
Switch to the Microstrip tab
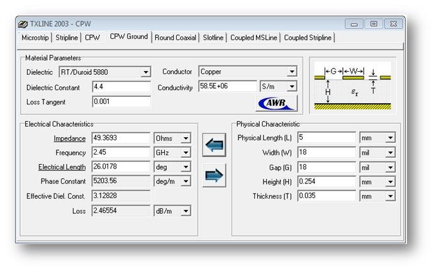(36, 38)
